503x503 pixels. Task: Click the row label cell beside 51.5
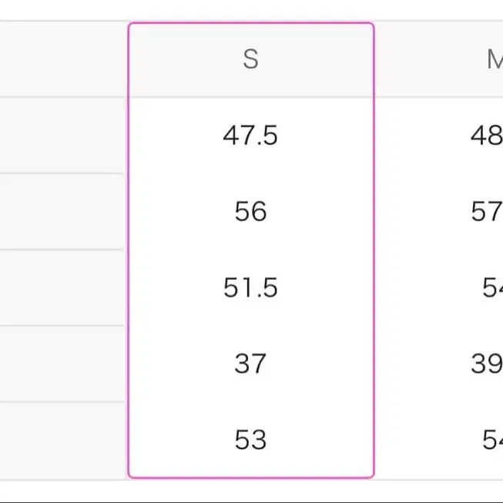pyautogui.click(x=63, y=287)
